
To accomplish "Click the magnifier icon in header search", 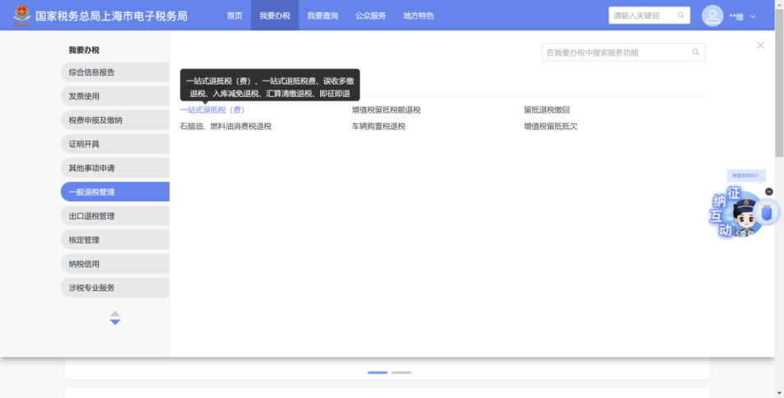I will (x=680, y=16).
